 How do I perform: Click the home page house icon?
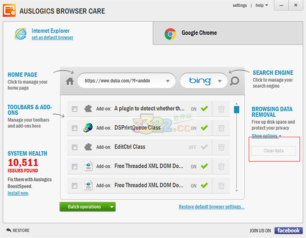pos(70,81)
